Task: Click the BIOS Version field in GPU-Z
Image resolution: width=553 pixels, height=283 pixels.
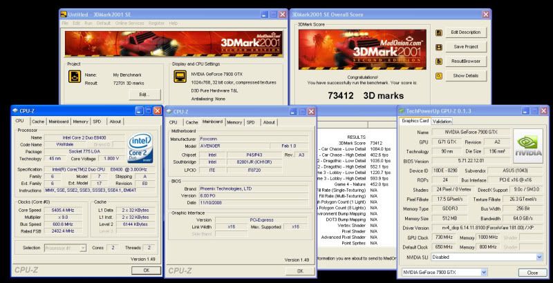Action: click(471, 162)
